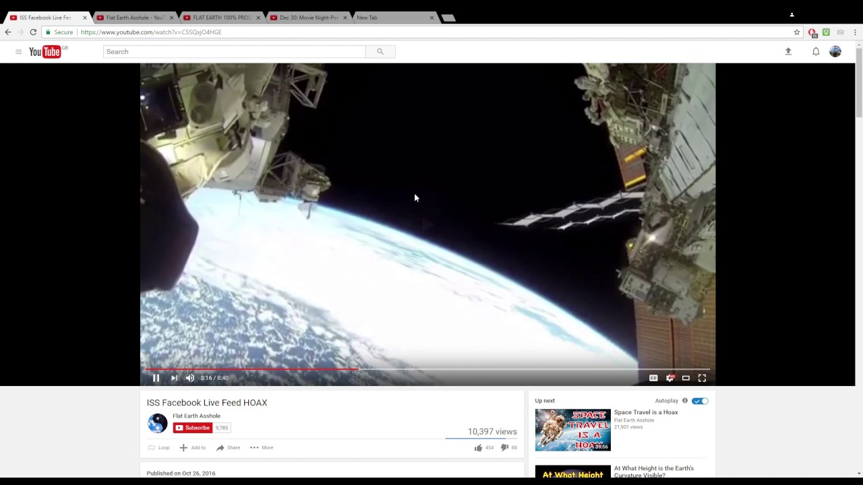Viewport: 863px width, 485px height.
Task: Click the 10,397 views count
Action: 492,432
